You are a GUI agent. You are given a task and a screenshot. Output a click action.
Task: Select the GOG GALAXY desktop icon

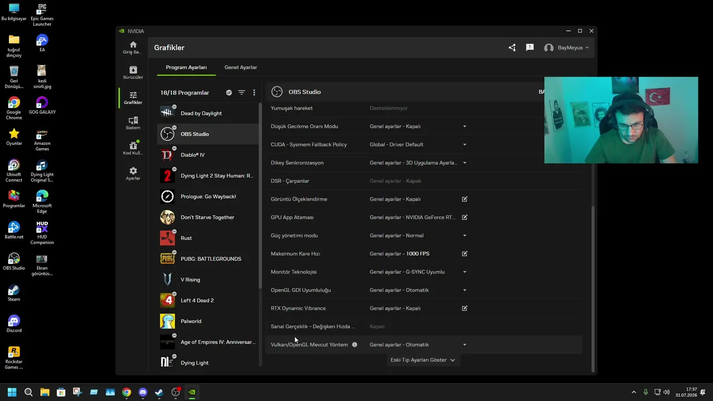pos(42,105)
